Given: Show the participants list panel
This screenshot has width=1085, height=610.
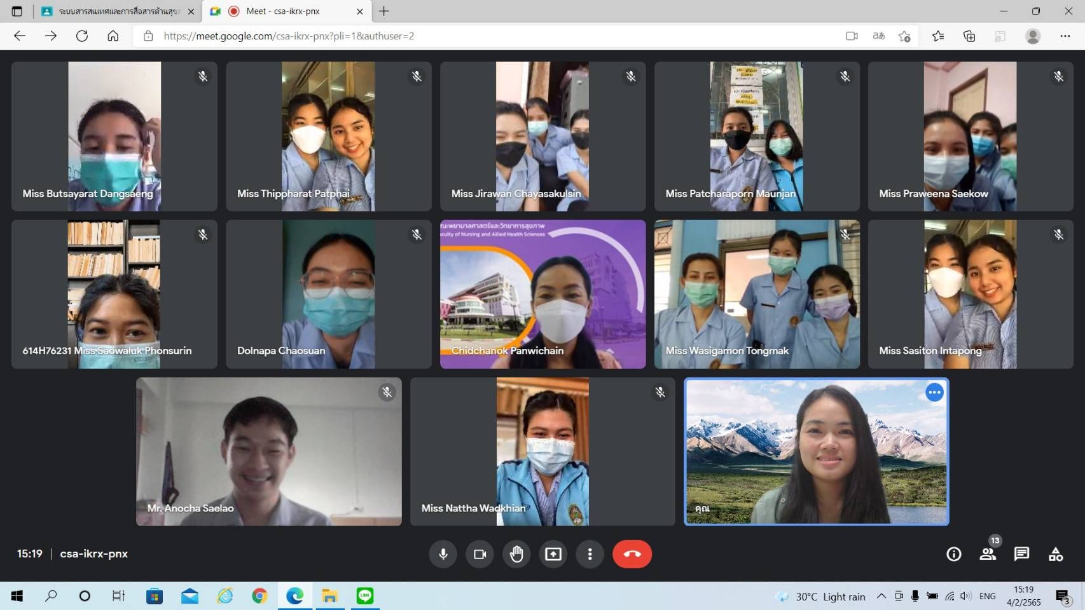Looking at the screenshot, I should click(x=988, y=554).
